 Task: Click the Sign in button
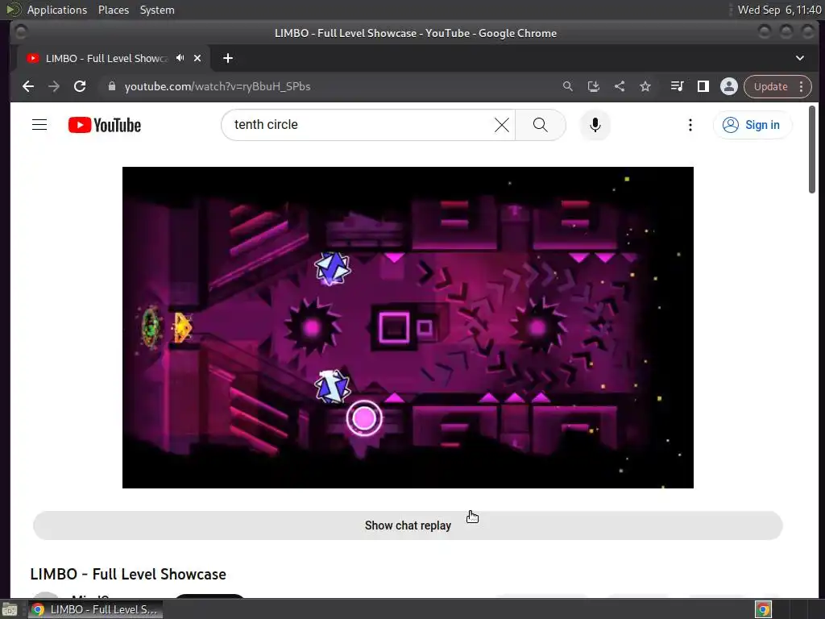coord(752,125)
